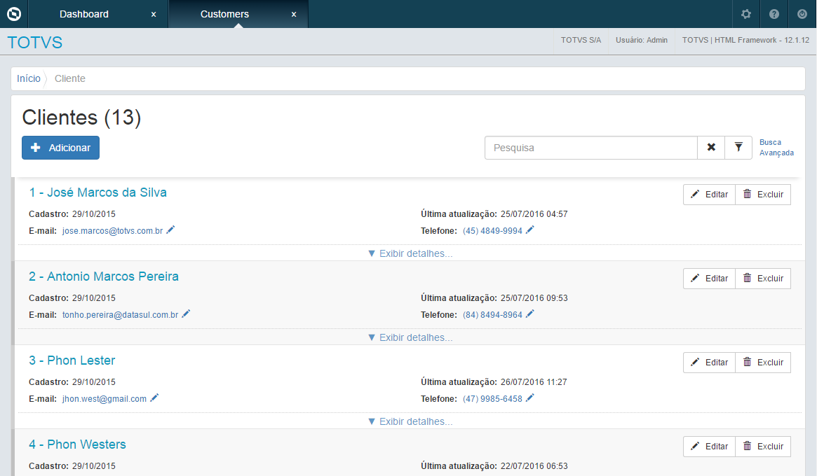Viewport: 817px width, 476px height.
Task: Focus the Pesquisa search field
Action: click(x=591, y=148)
